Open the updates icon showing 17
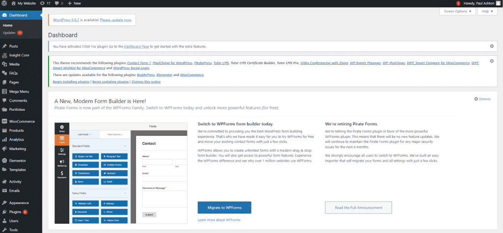Image resolution: width=503 pixels, height=233 pixels. (45, 3)
